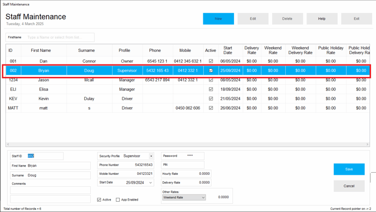Screen dimensions: 376x212
Task: Click the phone cell 6543 217 894
Action: [157, 80]
